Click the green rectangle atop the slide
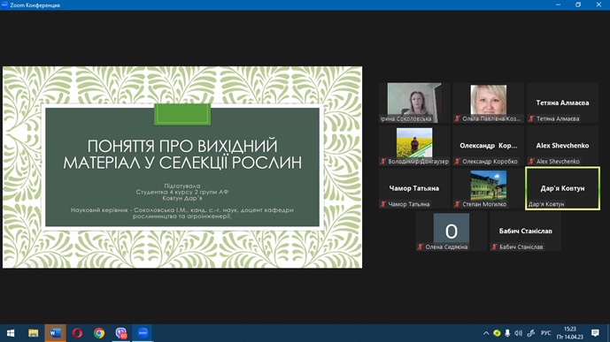610x342 pixels. [x=182, y=114]
